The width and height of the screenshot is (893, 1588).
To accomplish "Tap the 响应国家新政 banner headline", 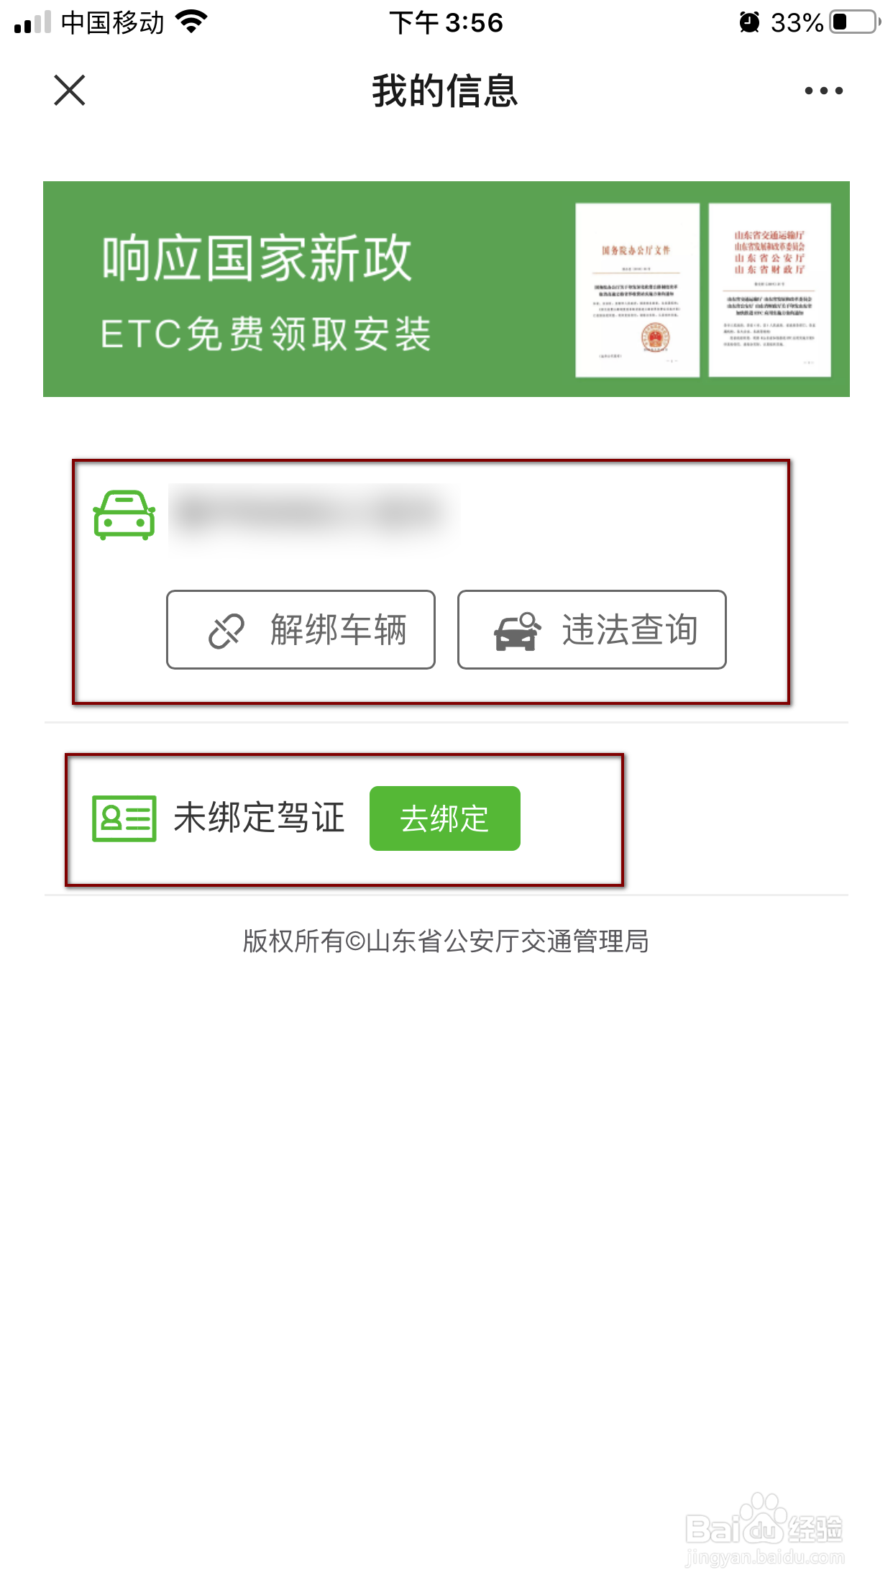I will (257, 258).
